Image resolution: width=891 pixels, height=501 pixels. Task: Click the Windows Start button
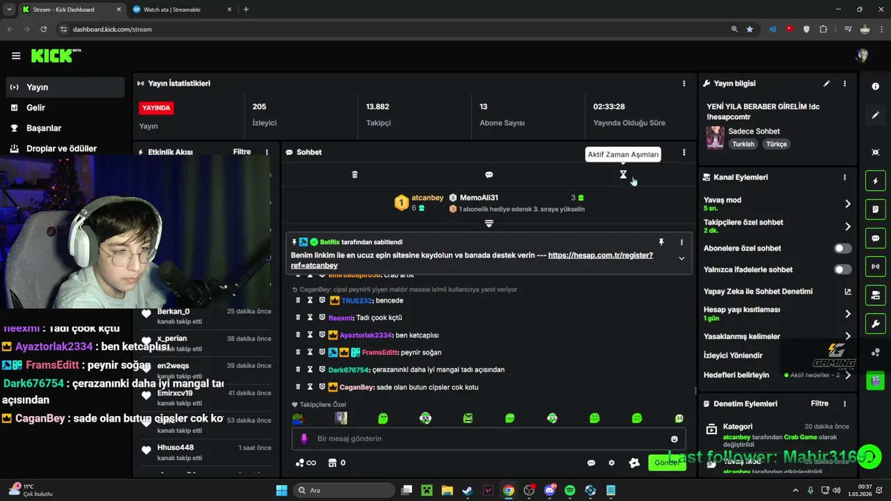281,491
